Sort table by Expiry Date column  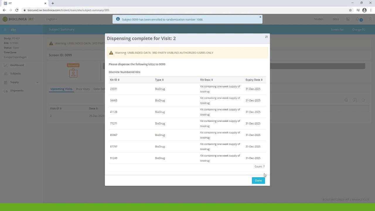(x=254, y=80)
